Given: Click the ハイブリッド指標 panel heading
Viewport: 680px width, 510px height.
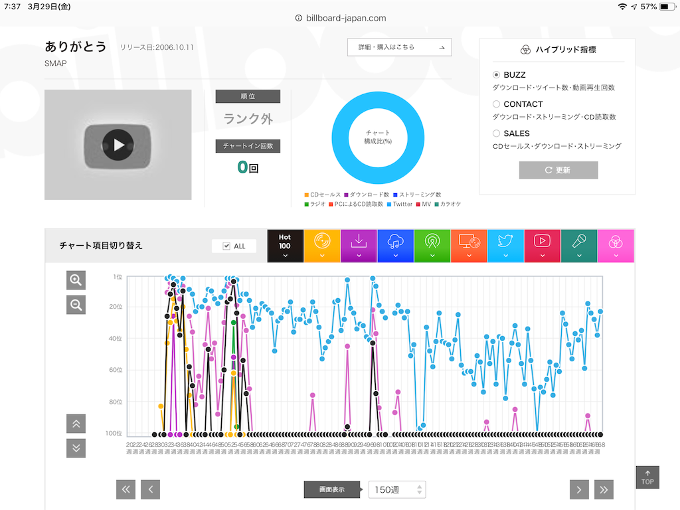Looking at the screenshot, I should (x=558, y=49).
